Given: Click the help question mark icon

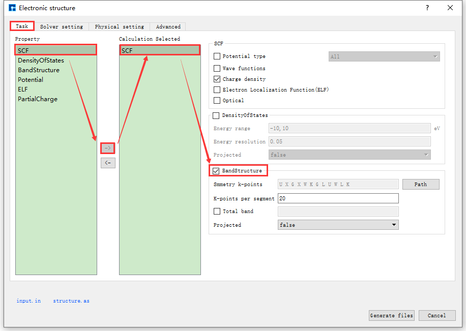Looking at the screenshot, I should pyautogui.click(x=427, y=8).
